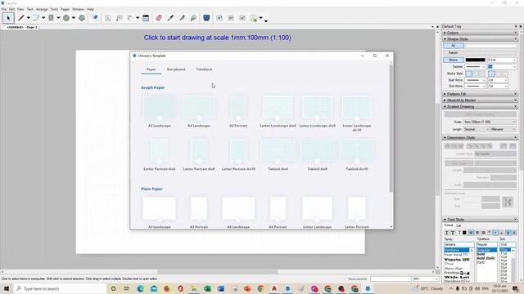Open the Tools menu
The image size is (524, 294).
54,9
